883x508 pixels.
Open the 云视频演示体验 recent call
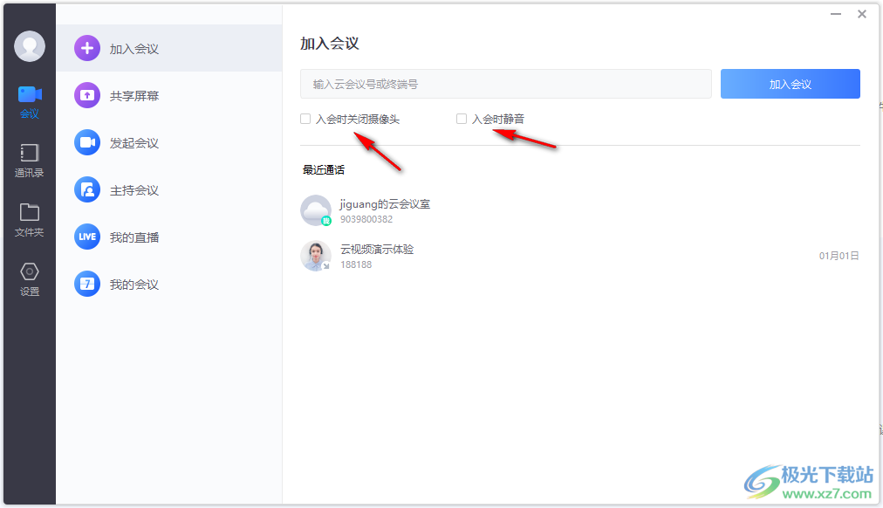coord(580,257)
